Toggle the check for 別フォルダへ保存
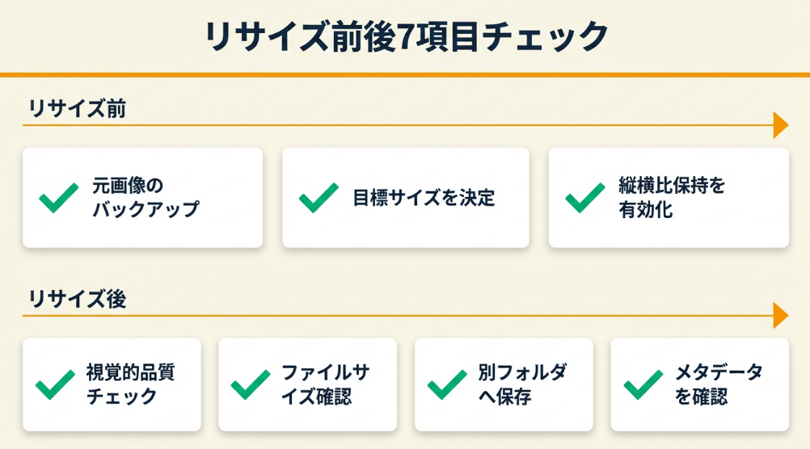 click(x=447, y=385)
